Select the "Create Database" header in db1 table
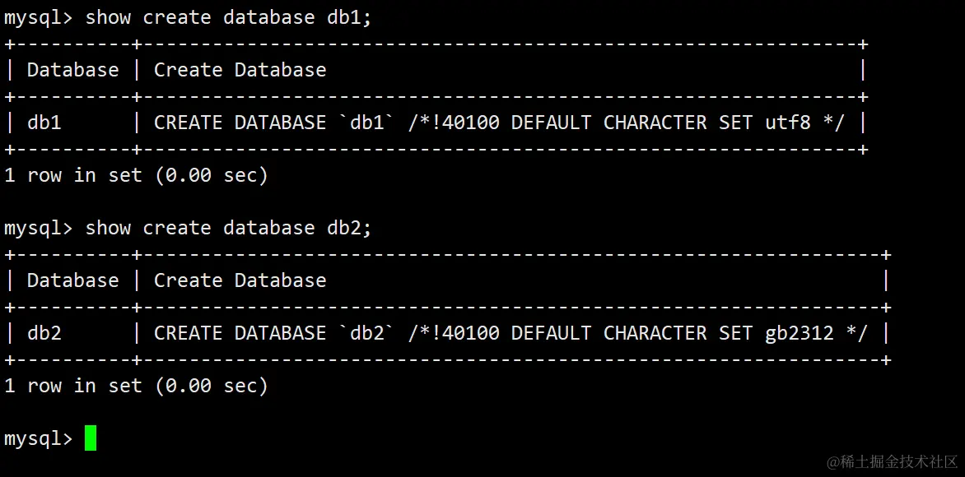 point(240,70)
